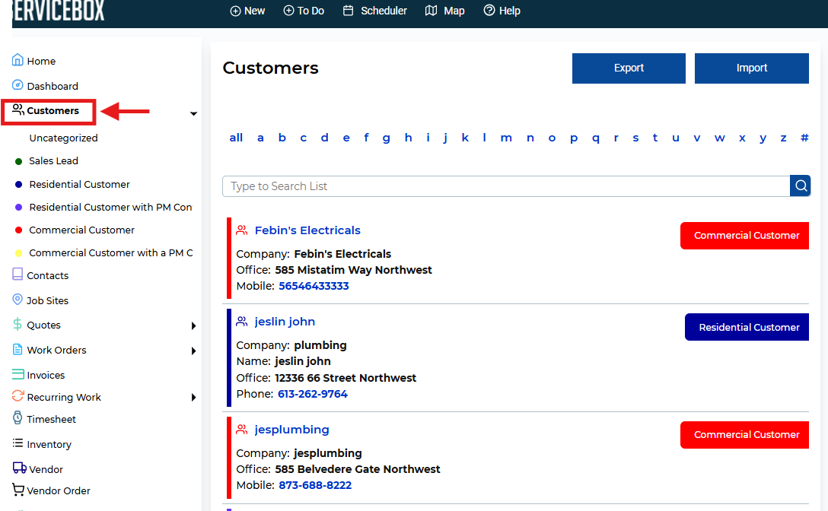Click Commercial Customer tag on Febin's Electricals
The width and height of the screenshot is (828, 511).
click(x=744, y=236)
